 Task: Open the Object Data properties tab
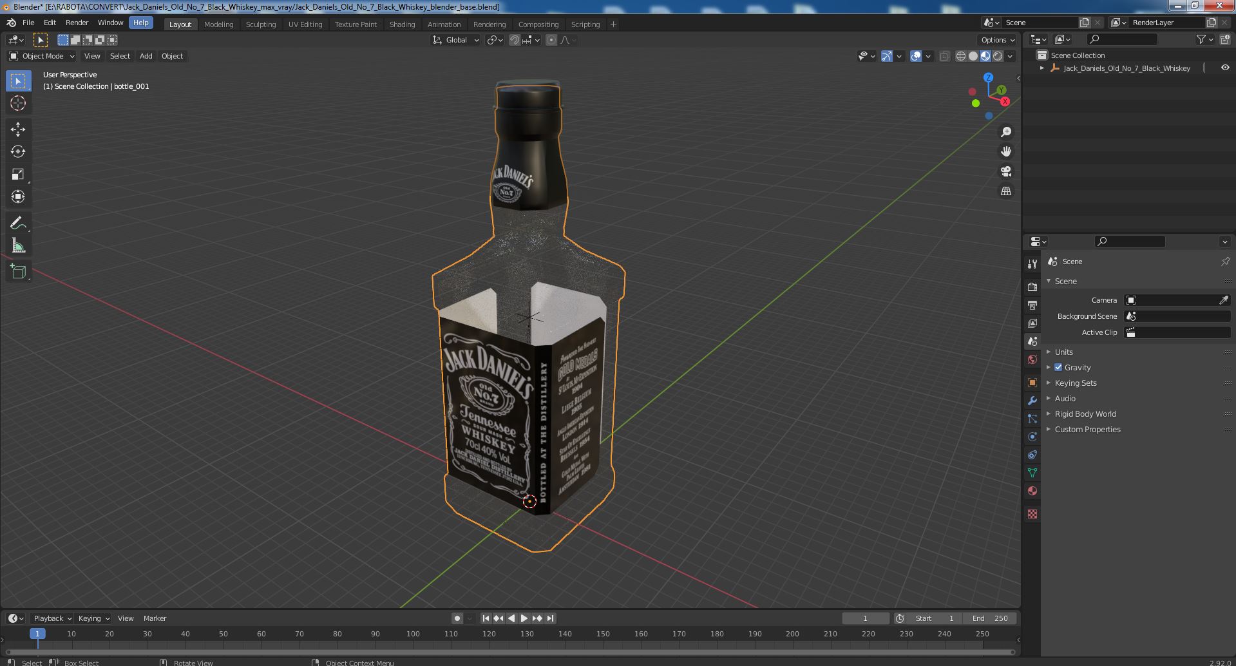[1032, 473]
